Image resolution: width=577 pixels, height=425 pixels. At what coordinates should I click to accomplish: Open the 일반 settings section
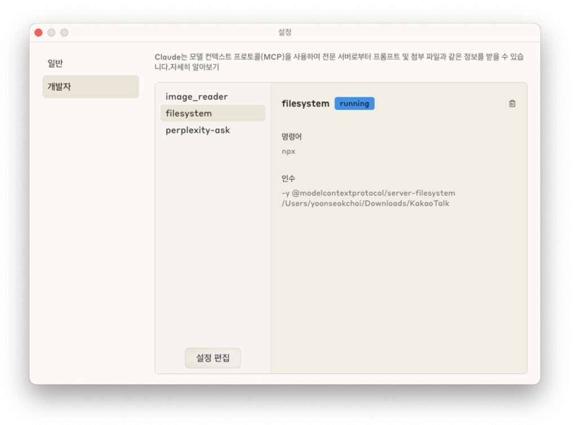click(x=55, y=64)
